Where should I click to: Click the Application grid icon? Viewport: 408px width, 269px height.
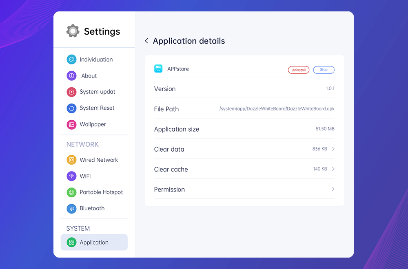[71, 242]
